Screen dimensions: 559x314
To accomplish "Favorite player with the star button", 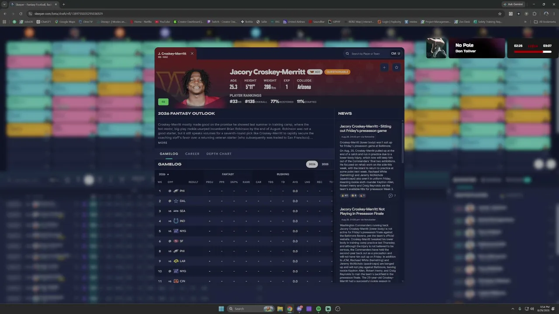I will pos(397,67).
